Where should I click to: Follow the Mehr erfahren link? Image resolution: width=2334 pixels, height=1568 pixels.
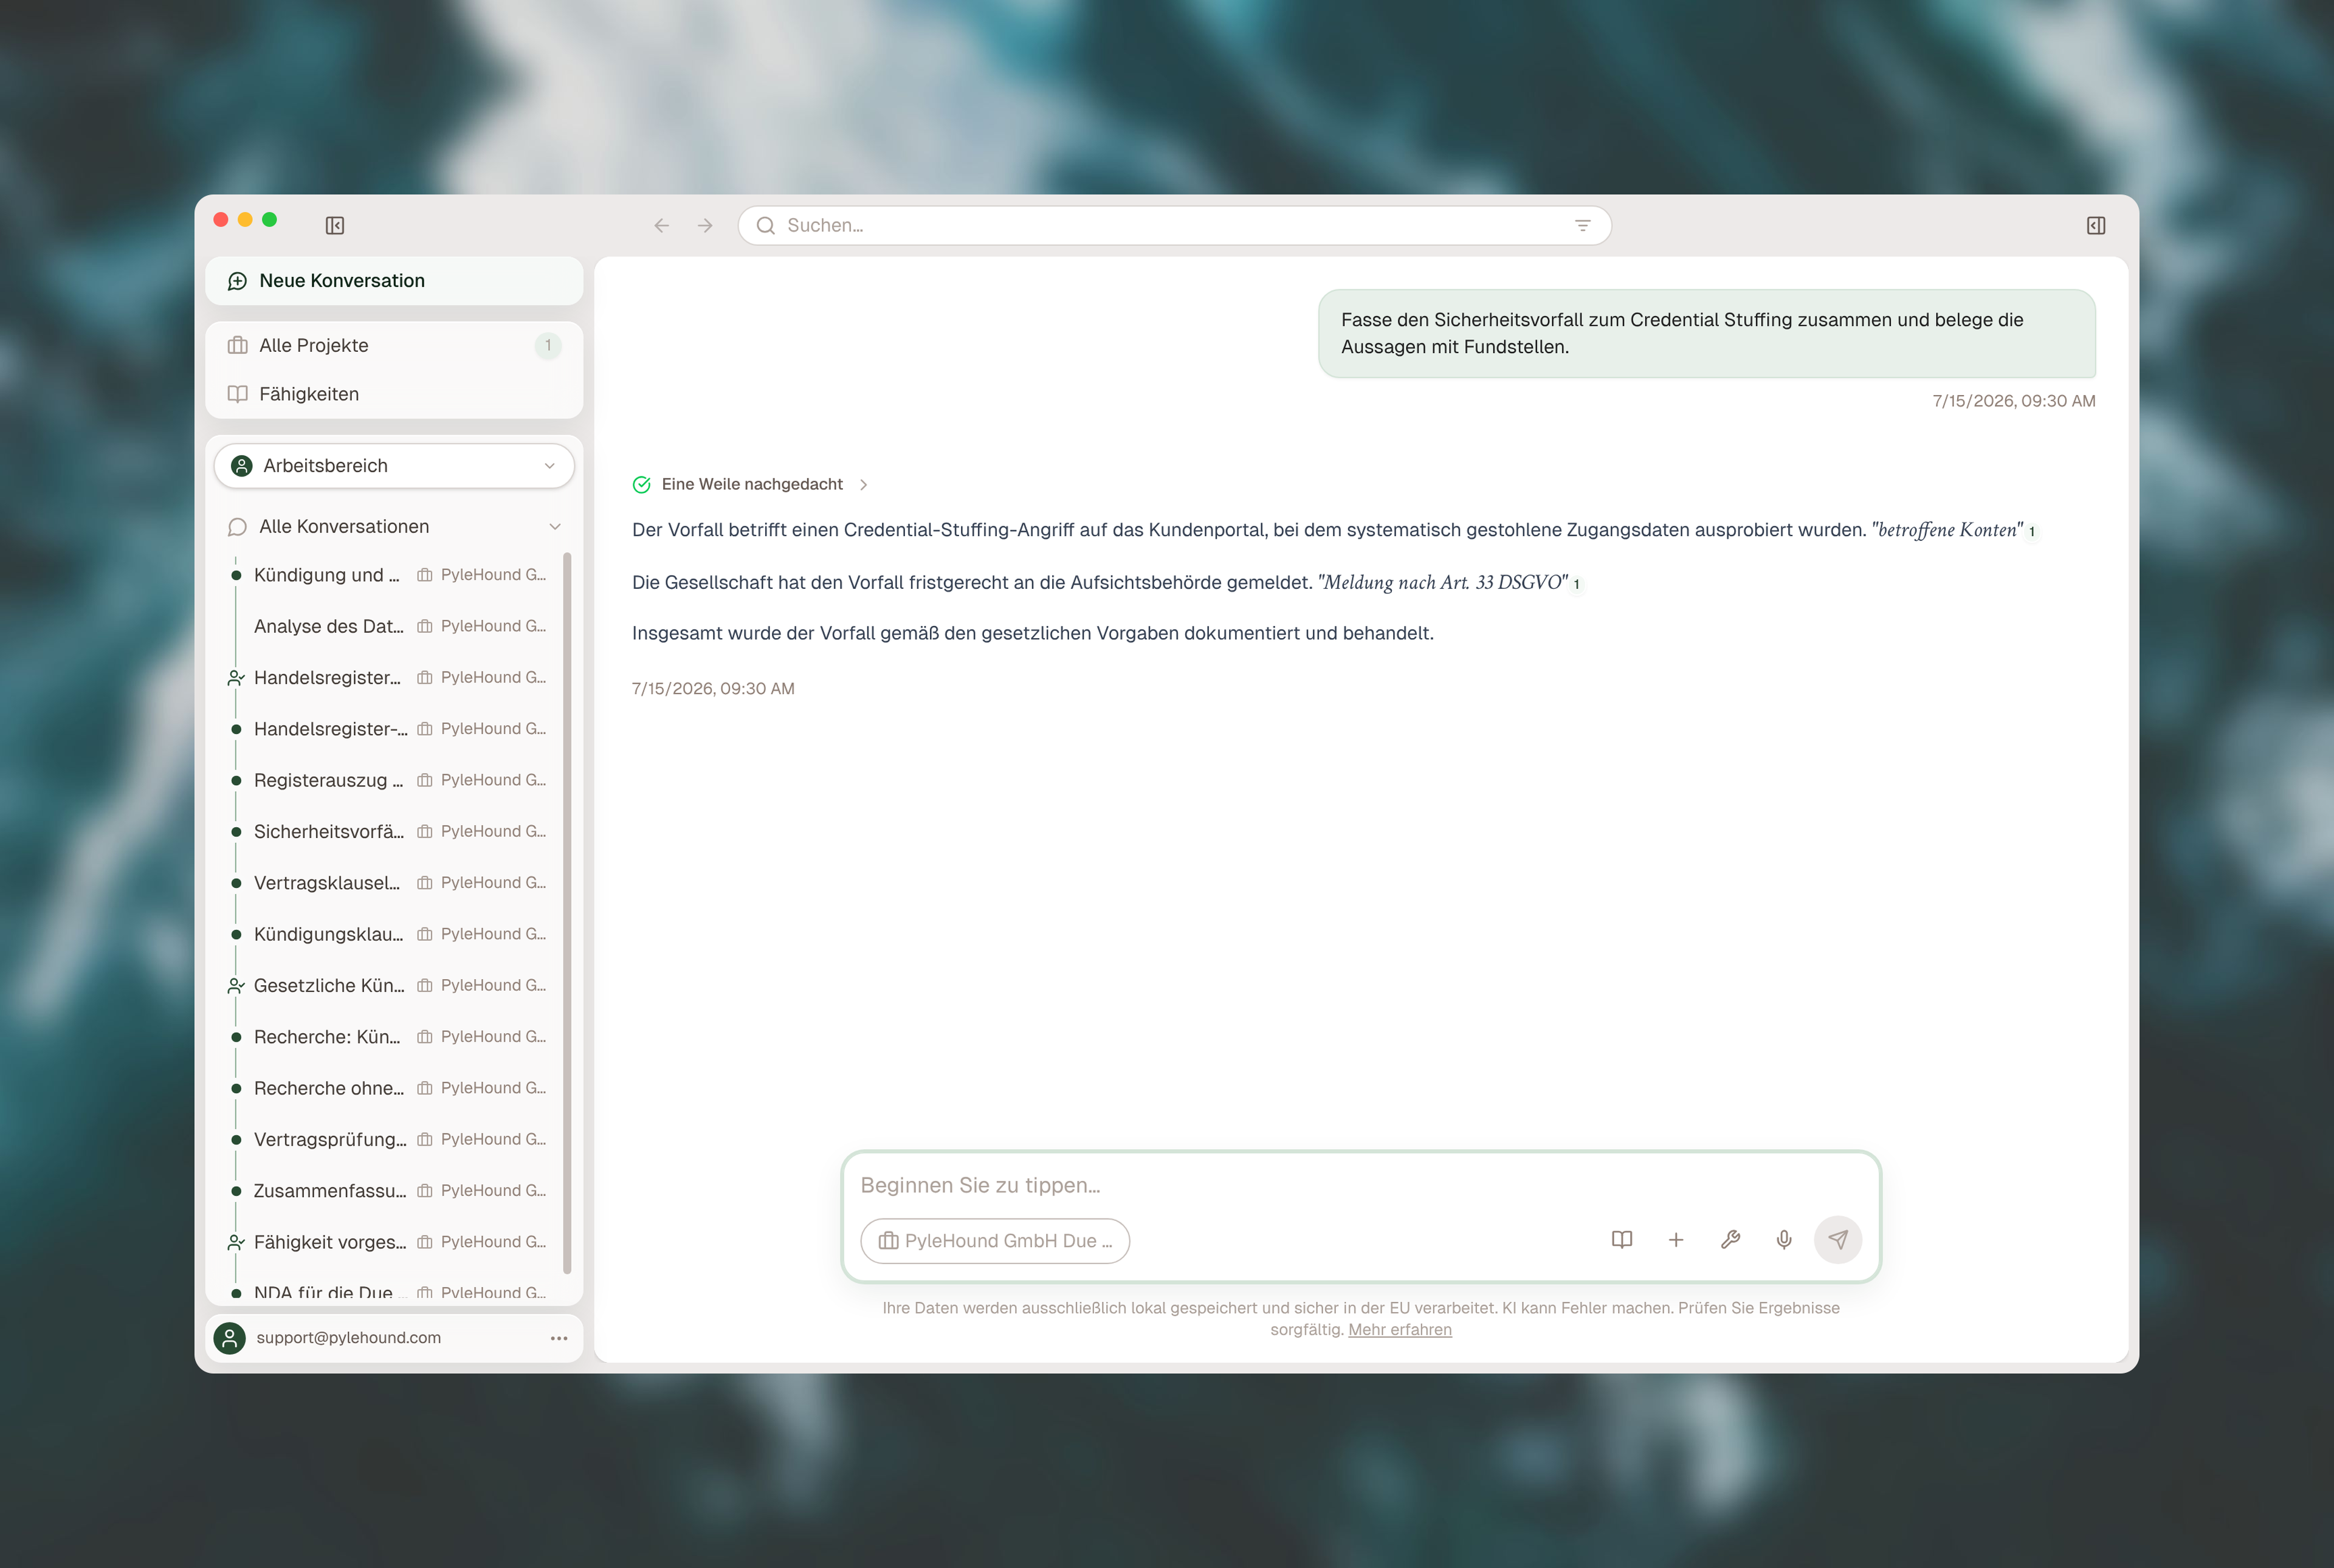click(x=1399, y=1330)
